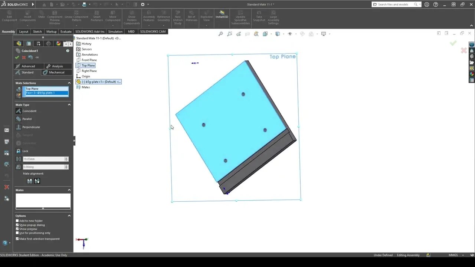This screenshot has height=267, width=475.
Task: Open the Advanced mates tab
Action: pyautogui.click(x=28, y=66)
